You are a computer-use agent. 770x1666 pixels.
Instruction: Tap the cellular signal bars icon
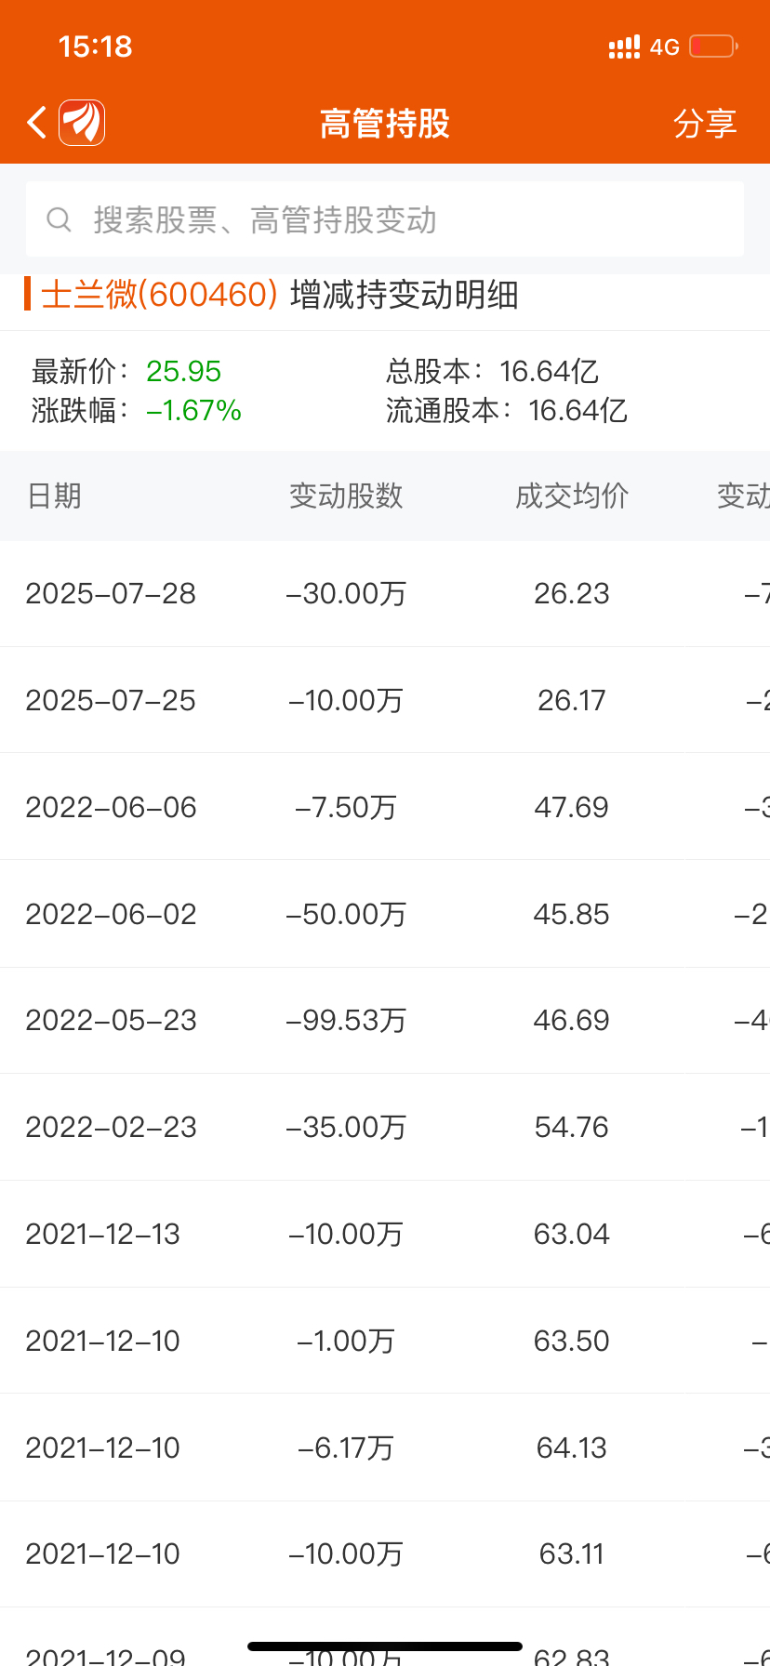point(624,47)
